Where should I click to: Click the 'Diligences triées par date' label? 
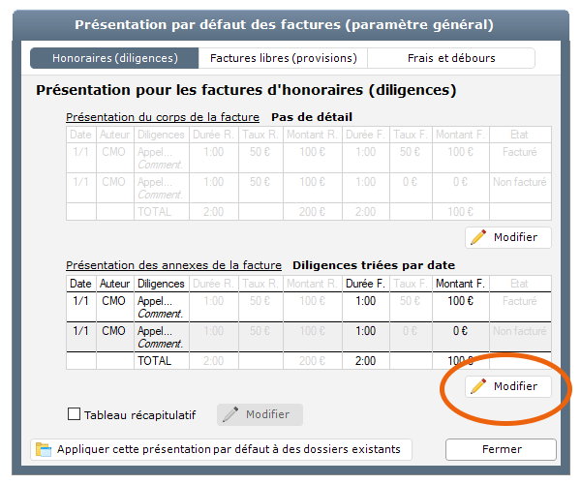(374, 265)
